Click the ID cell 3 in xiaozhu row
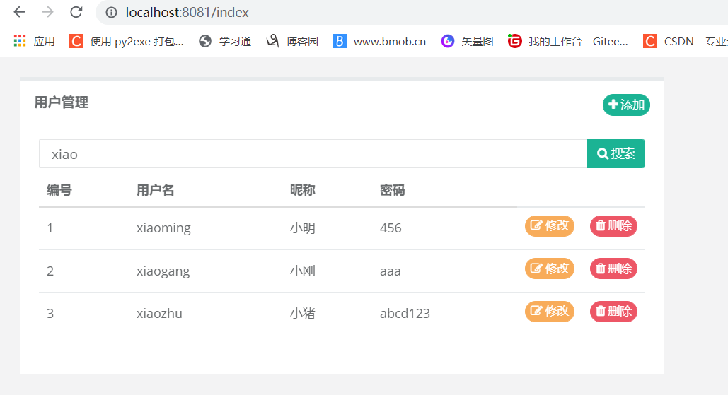The image size is (728, 395). [50, 314]
